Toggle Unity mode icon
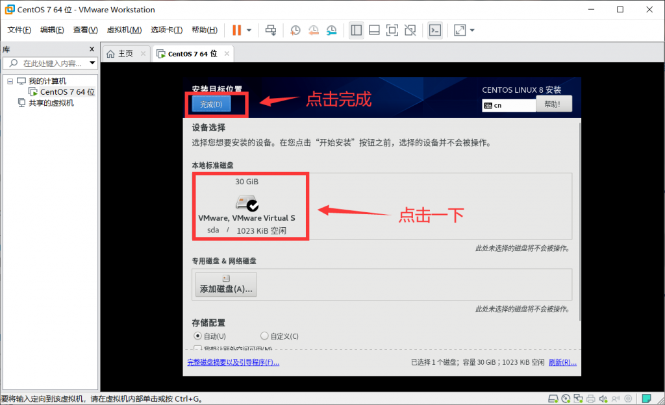The image size is (665, 405). click(x=410, y=30)
